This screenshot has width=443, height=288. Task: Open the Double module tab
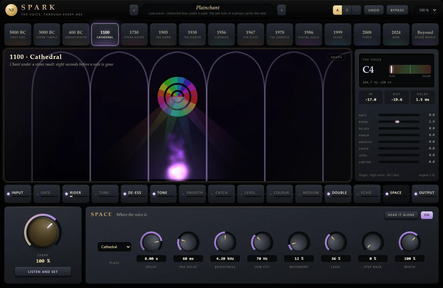pos(338,193)
